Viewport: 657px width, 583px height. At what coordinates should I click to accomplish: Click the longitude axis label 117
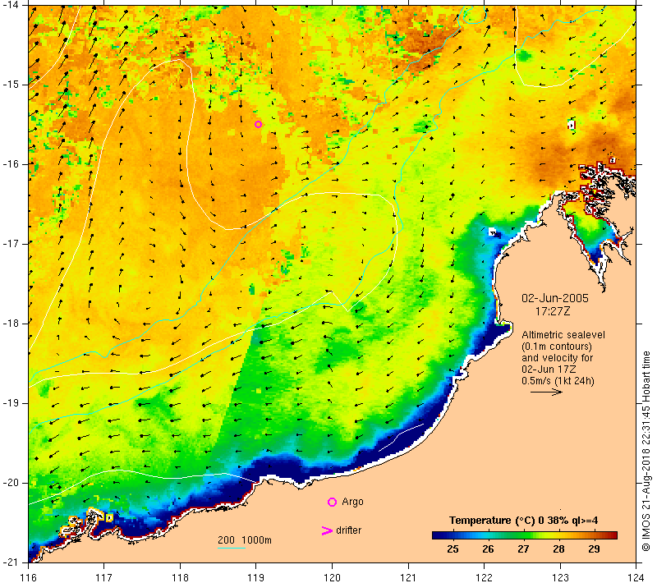click(104, 577)
